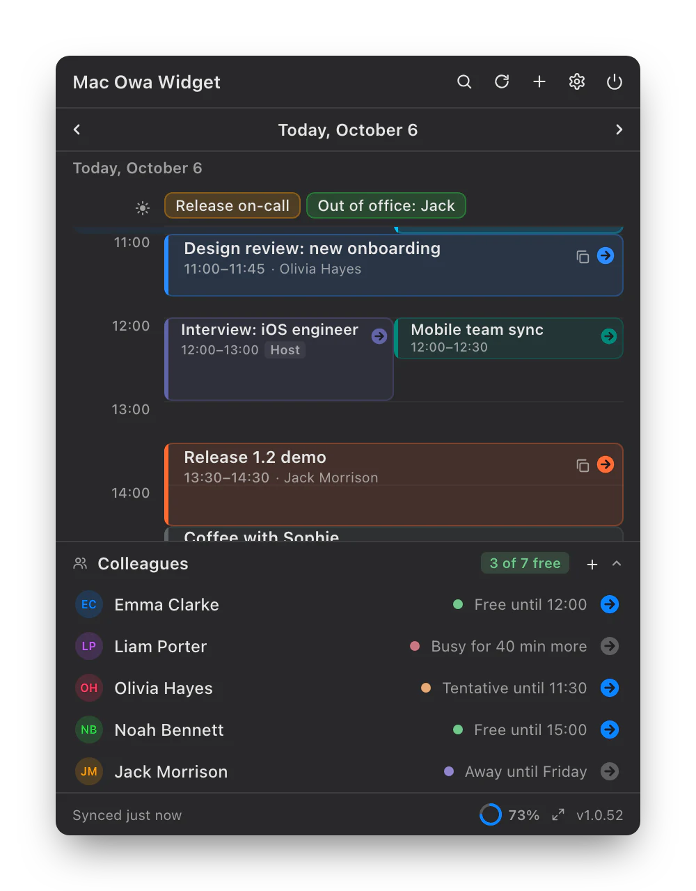Go to next day chevron
Viewport: 696px width, 891px height.
(x=619, y=129)
